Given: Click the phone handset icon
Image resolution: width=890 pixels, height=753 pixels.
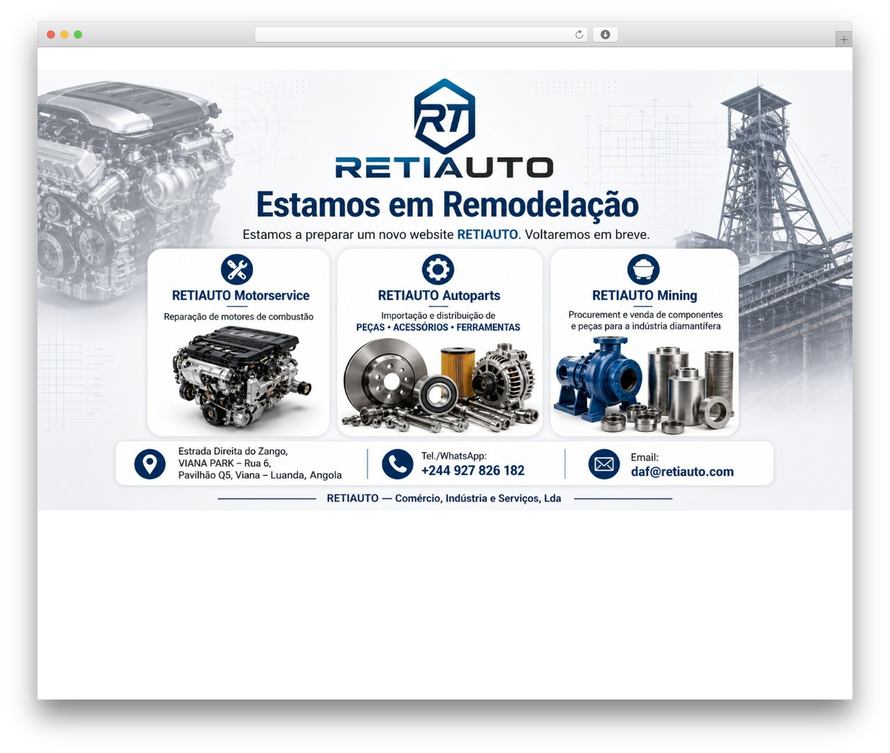Looking at the screenshot, I should tap(398, 464).
